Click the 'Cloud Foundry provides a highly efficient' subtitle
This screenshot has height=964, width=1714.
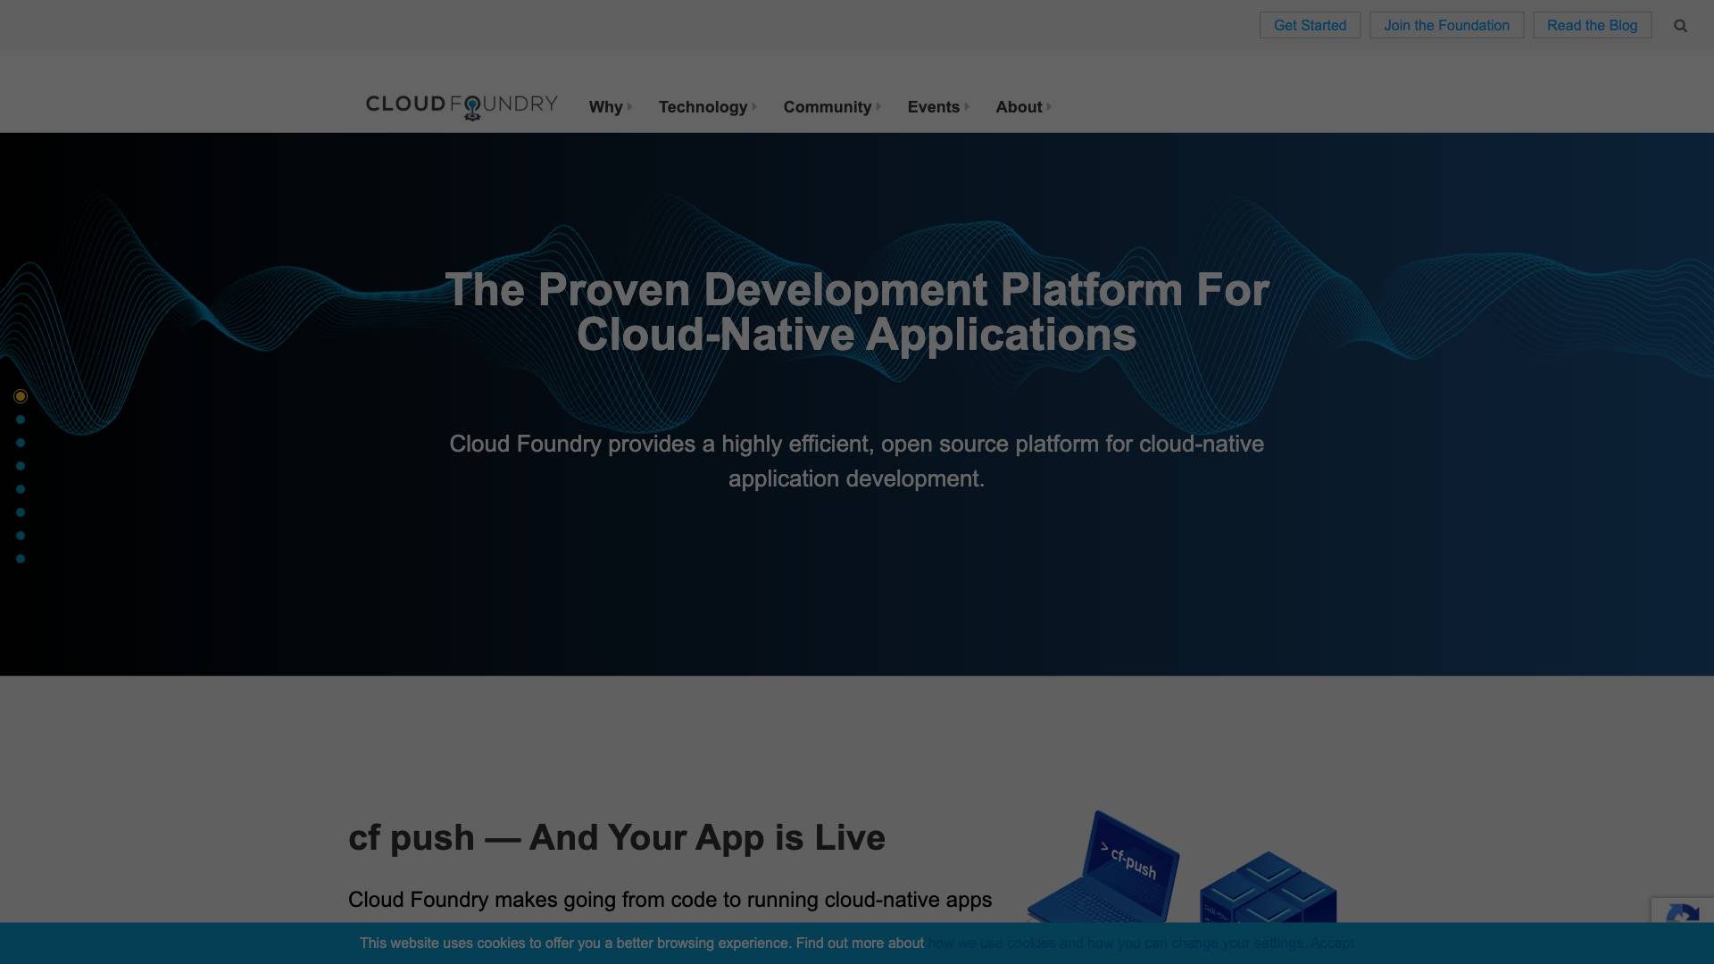click(x=857, y=461)
